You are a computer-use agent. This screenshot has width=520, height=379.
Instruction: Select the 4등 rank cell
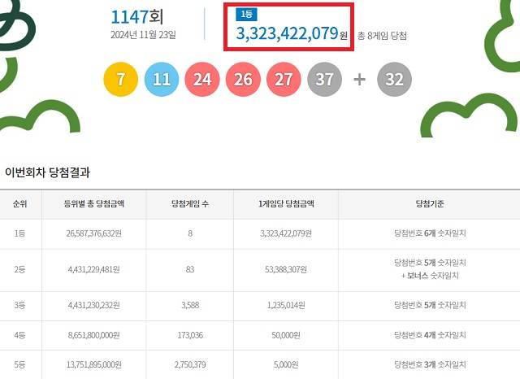tap(19, 335)
